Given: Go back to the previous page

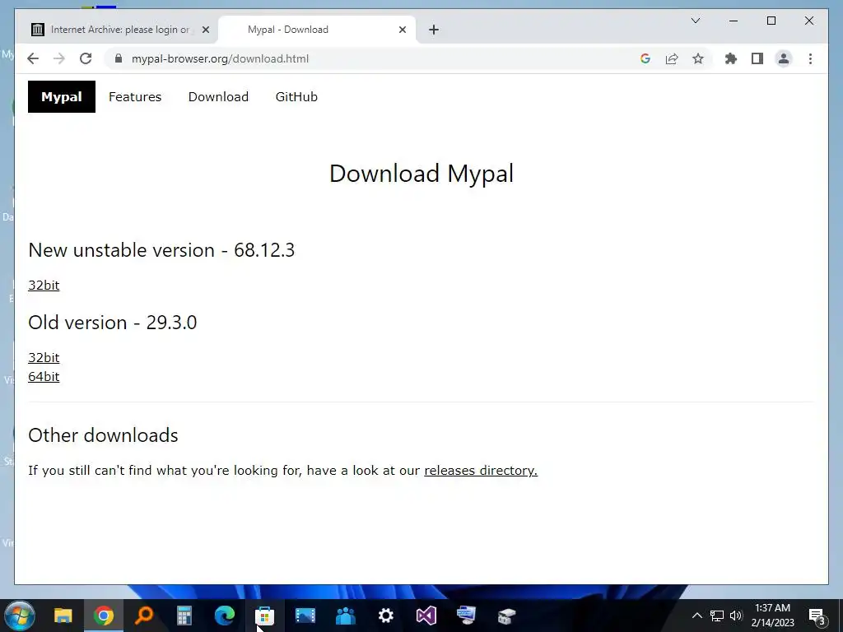Looking at the screenshot, I should coord(33,58).
